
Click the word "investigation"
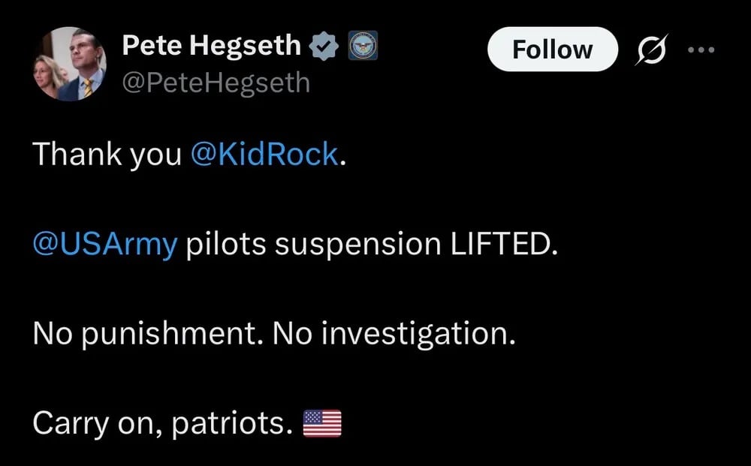click(x=418, y=334)
